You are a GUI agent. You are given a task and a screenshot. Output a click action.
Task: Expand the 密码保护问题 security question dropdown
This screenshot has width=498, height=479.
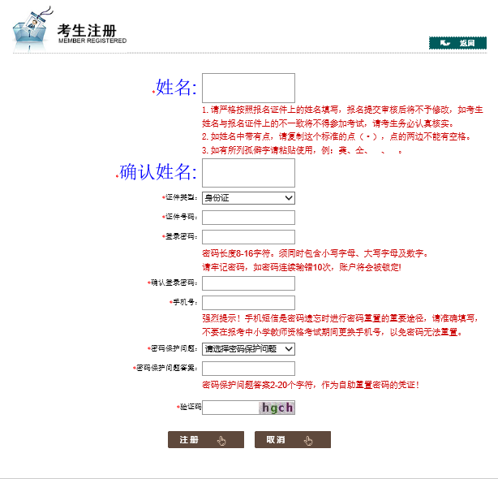click(247, 349)
